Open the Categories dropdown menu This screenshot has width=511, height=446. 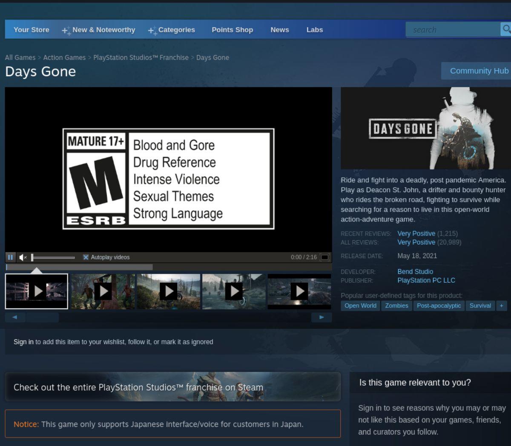click(x=176, y=30)
